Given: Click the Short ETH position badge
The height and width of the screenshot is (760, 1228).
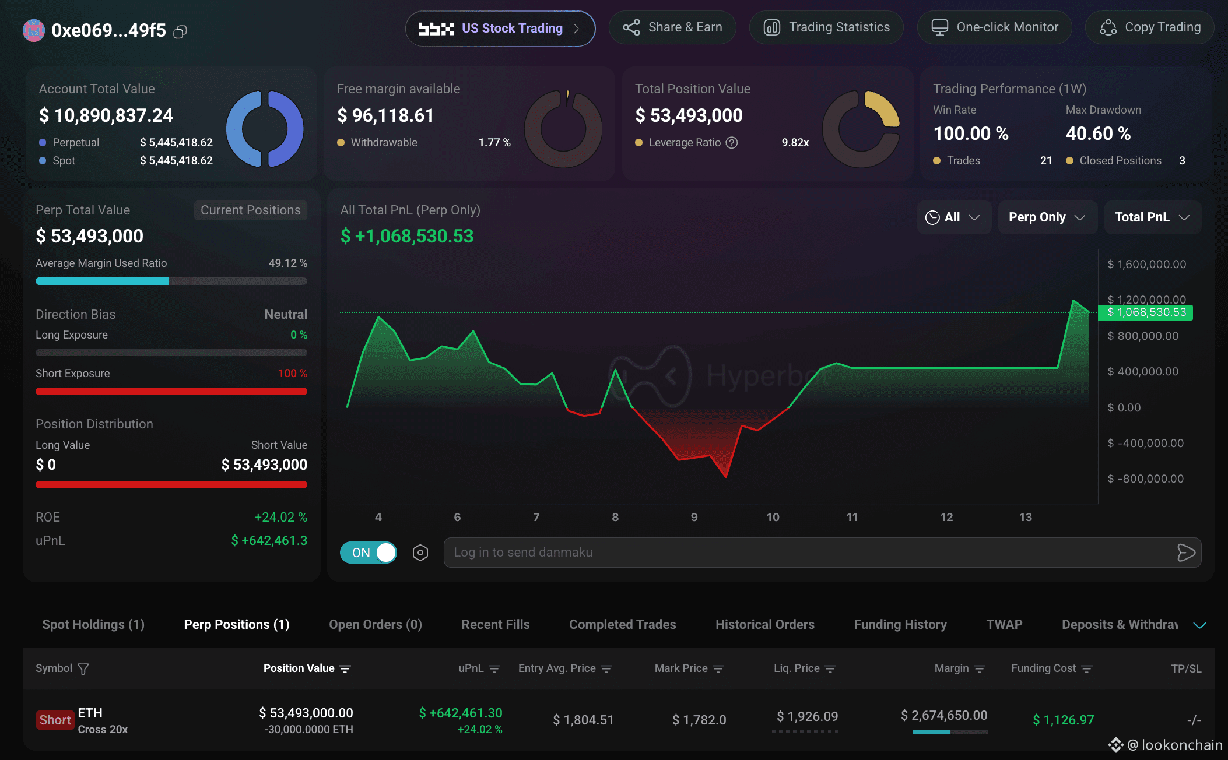Looking at the screenshot, I should pyautogui.click(x=55, y=720).
